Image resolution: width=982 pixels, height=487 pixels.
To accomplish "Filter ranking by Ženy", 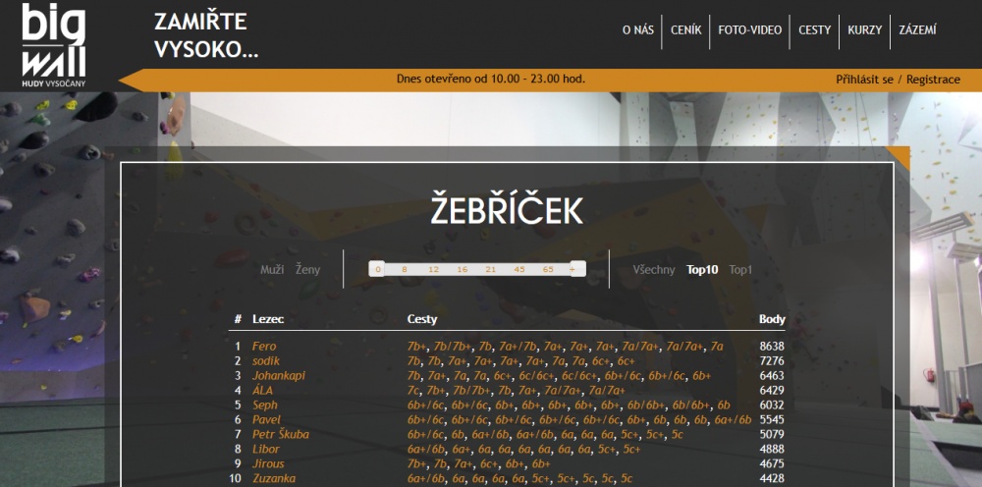I will point(307,269).
